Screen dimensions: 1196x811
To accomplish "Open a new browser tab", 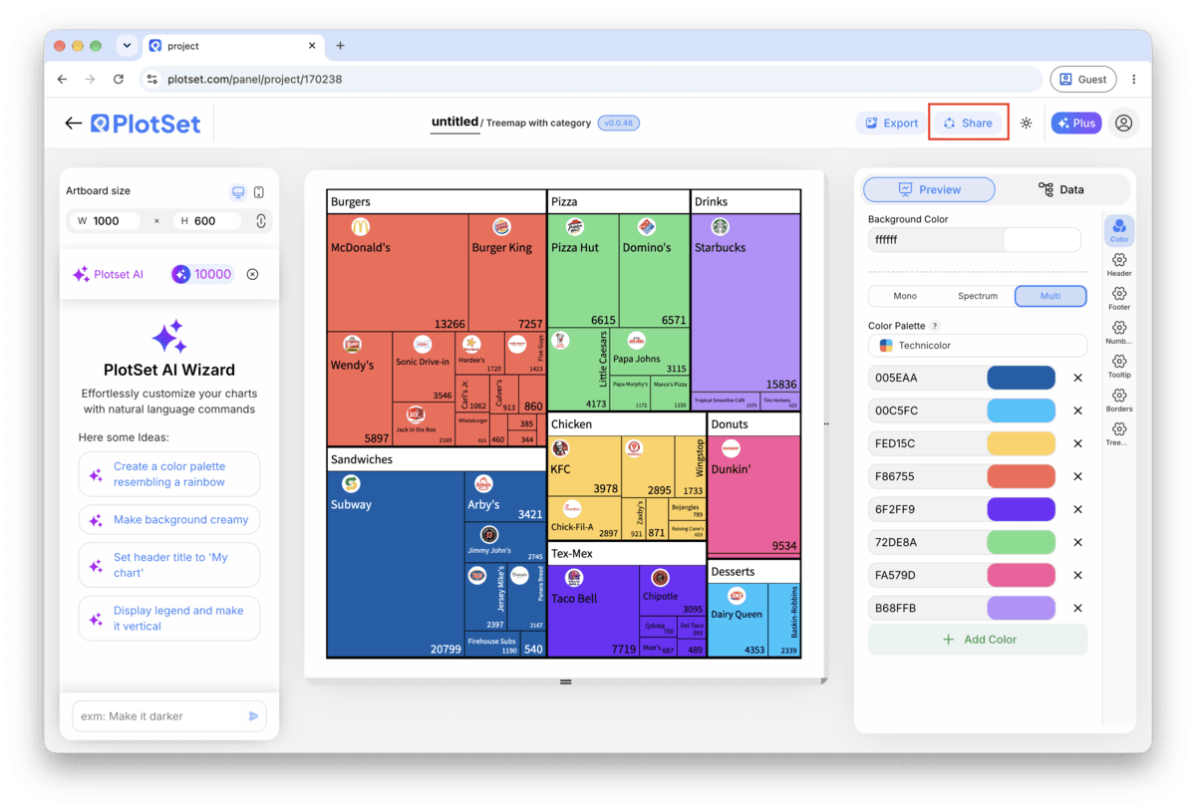I will (340, 46).
